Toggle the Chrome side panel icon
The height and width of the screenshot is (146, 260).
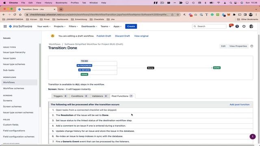(x=245, y=15)
